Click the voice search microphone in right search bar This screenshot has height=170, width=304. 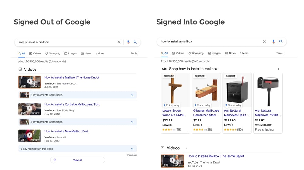273,42
